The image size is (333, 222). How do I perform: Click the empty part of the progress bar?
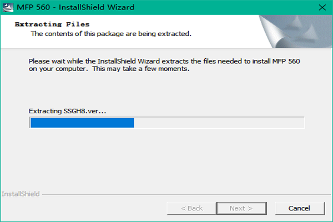tap(219, 123)
